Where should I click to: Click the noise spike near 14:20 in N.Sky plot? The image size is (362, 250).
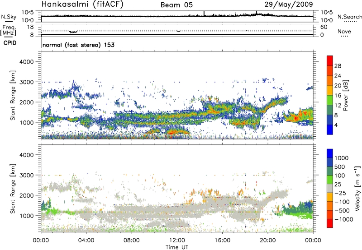point(204,14)
